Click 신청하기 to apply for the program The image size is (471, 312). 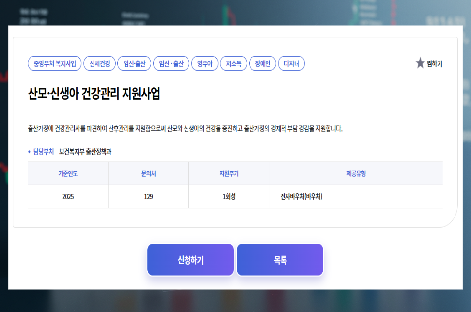[190, 259]
